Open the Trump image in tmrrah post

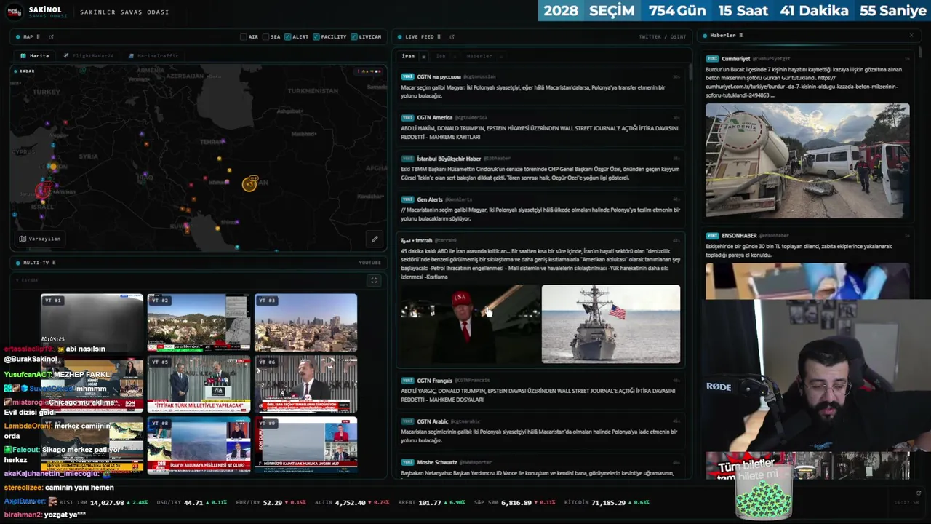click(471, 324)
